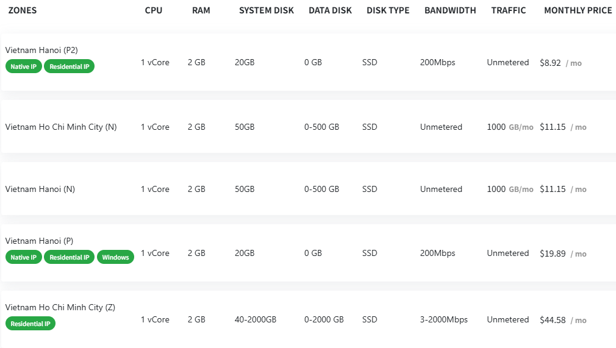616x348 pixels.
Task: Click the $19.89 monthly price
Action: [553, 254]
